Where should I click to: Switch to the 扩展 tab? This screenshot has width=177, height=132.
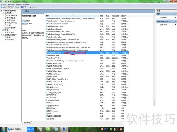(24, 122)
